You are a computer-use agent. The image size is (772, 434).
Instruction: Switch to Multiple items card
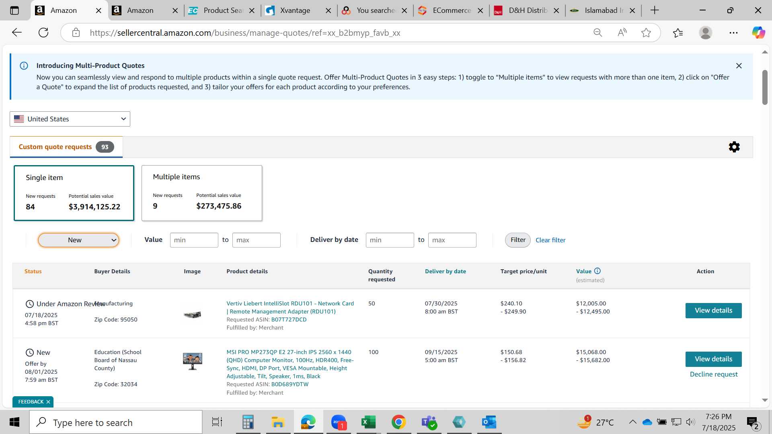point(202,193)
